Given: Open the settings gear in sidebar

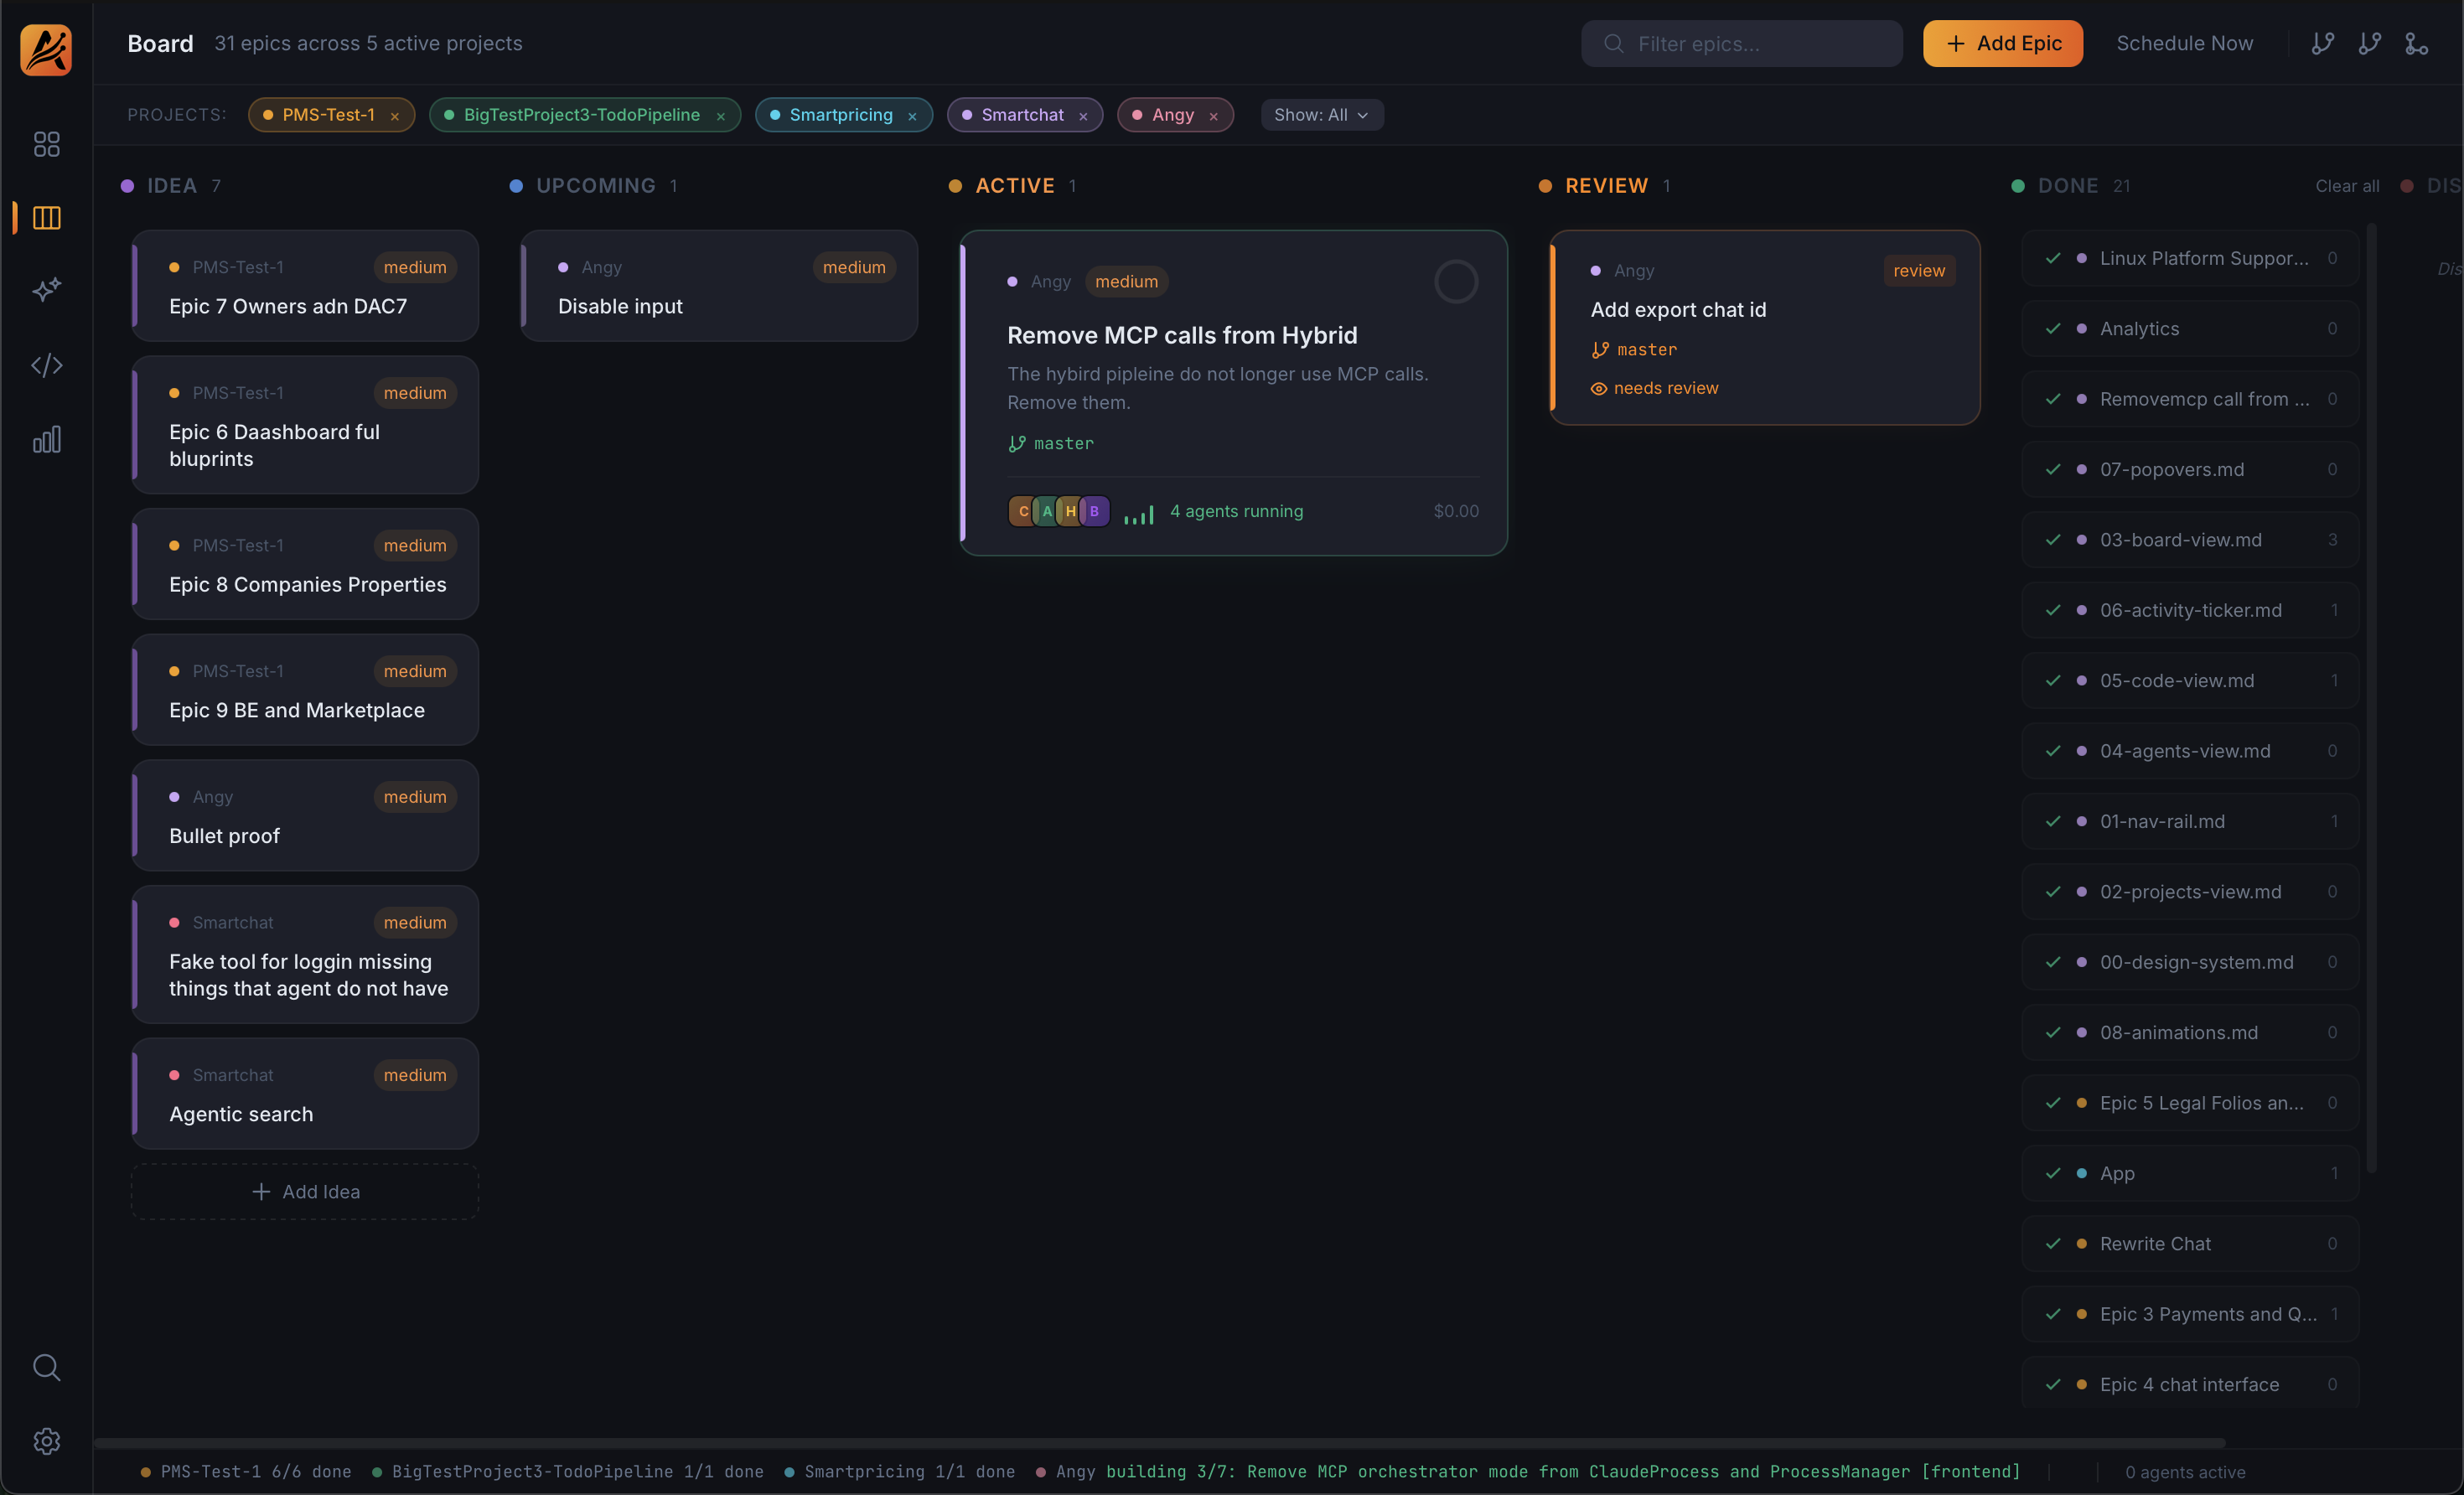Looking at the screenshot, I should pyautogui.click(x=46, y=1440).
